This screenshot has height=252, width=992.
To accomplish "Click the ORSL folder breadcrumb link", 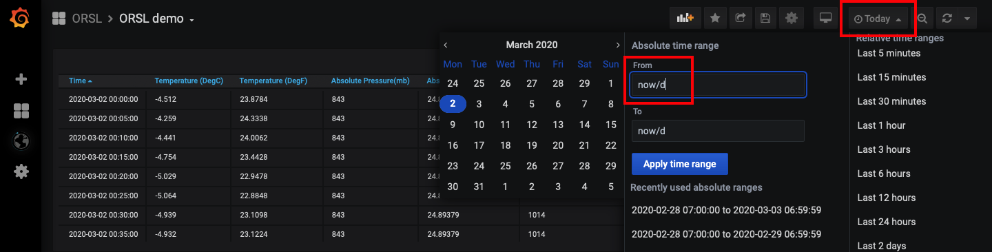I will click(86, 19).
